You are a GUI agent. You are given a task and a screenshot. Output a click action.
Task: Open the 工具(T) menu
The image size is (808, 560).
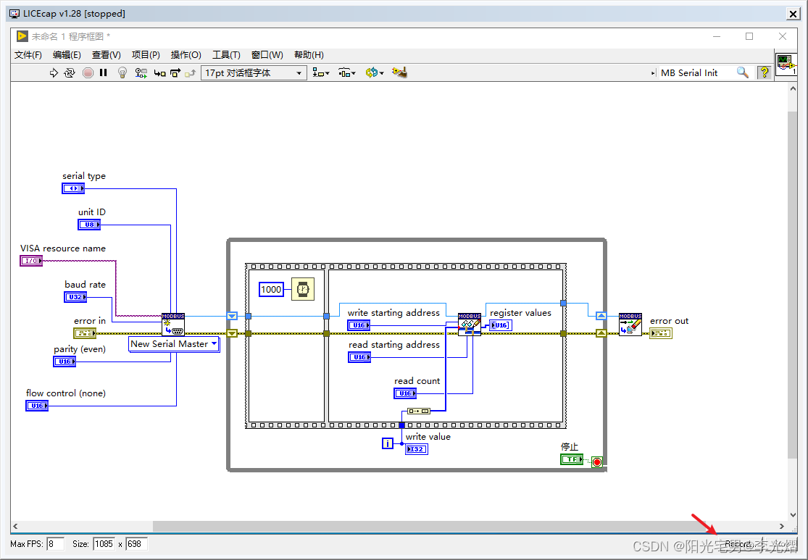coord(226,54)
